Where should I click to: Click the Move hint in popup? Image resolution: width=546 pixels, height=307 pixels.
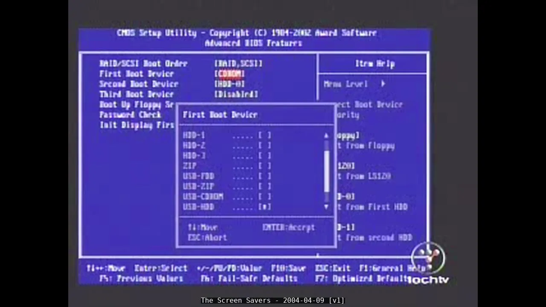point(203,227)
